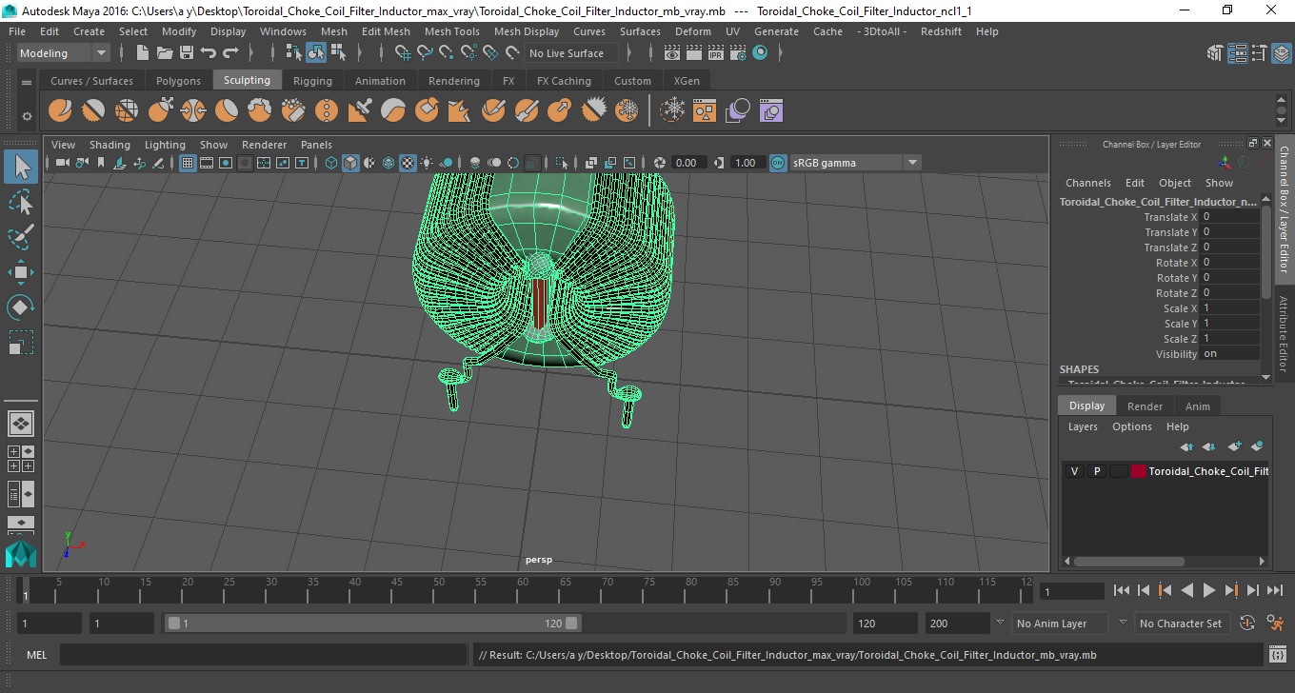The width and height of the screenshot is (1295, 693).
Task: Toggle Auto Keyframe icon
Action: point(1247,624)
